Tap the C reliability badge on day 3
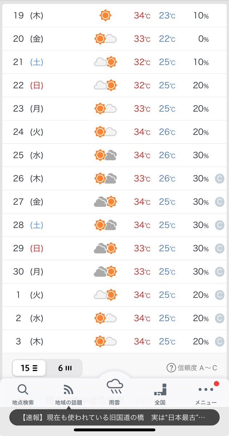229x436 pixels. pyautogui.click(x=220, y=341)
